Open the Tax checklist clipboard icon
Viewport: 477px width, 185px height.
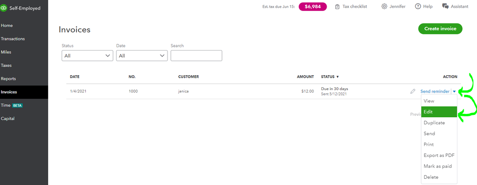(337, 7)
